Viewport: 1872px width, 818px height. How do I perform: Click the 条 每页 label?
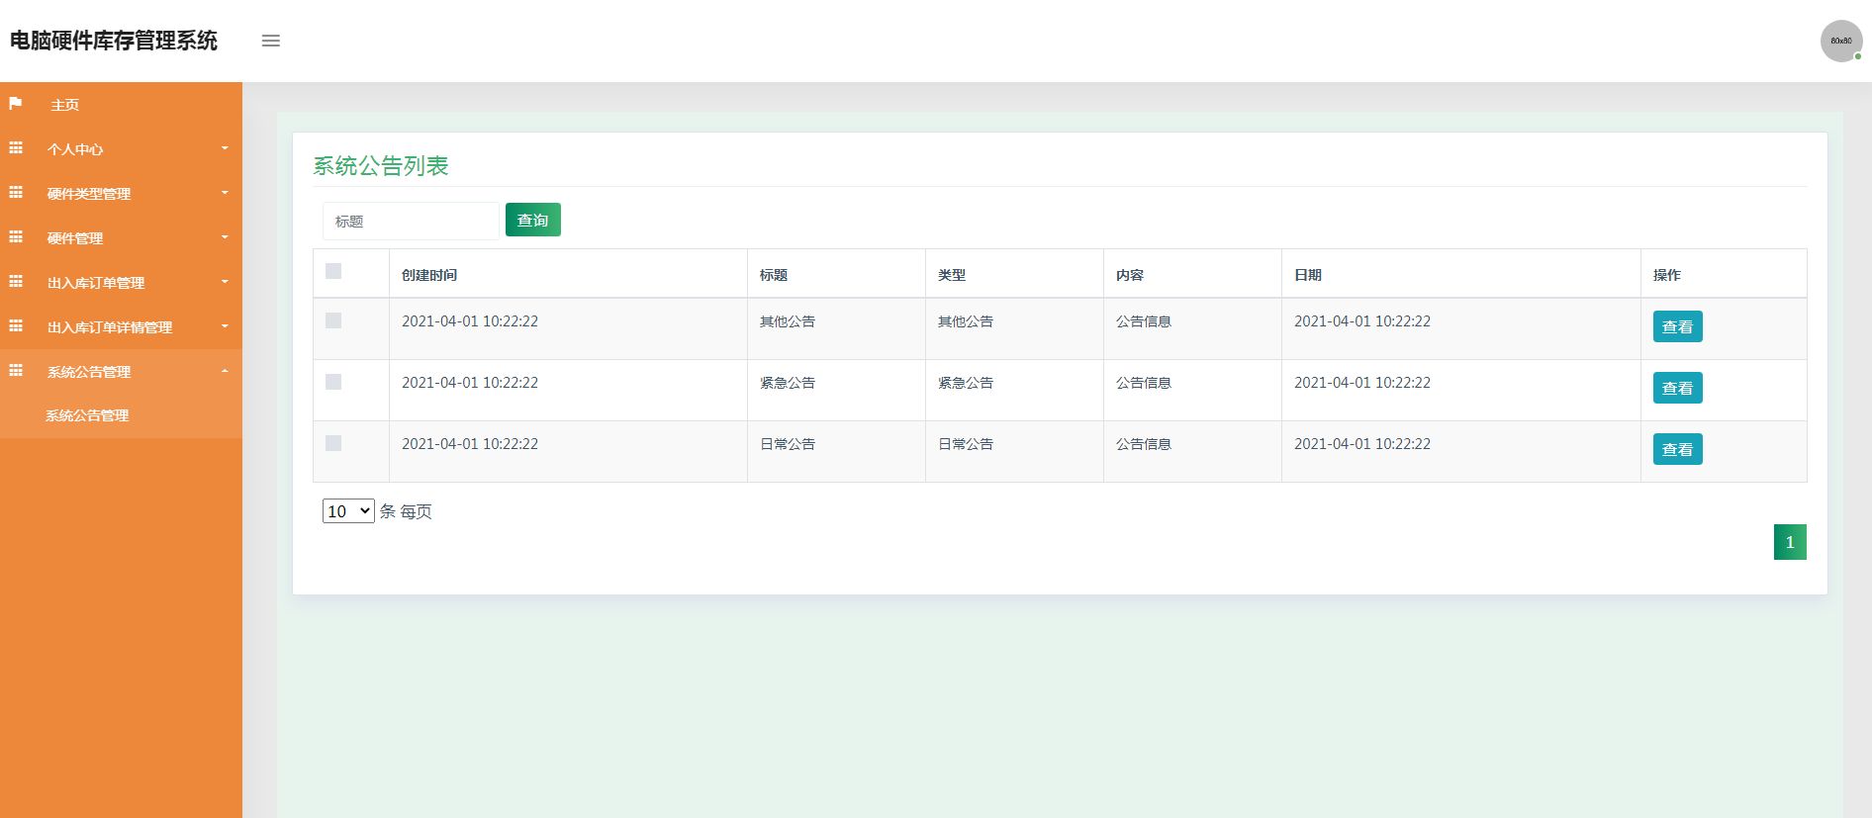coord(406,511)
